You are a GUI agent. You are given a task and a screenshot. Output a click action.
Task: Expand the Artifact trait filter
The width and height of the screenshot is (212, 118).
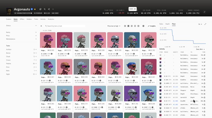21,50
